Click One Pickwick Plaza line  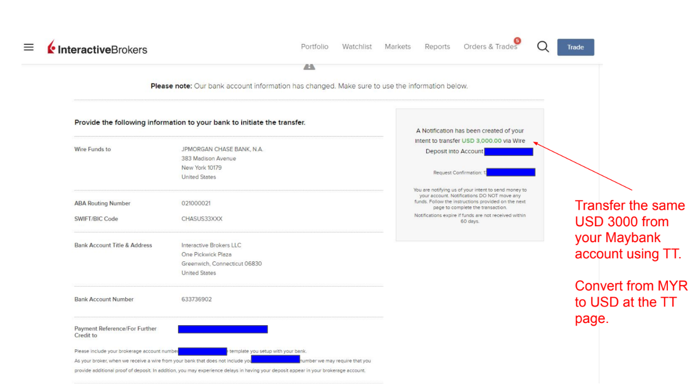pos(207,254)
